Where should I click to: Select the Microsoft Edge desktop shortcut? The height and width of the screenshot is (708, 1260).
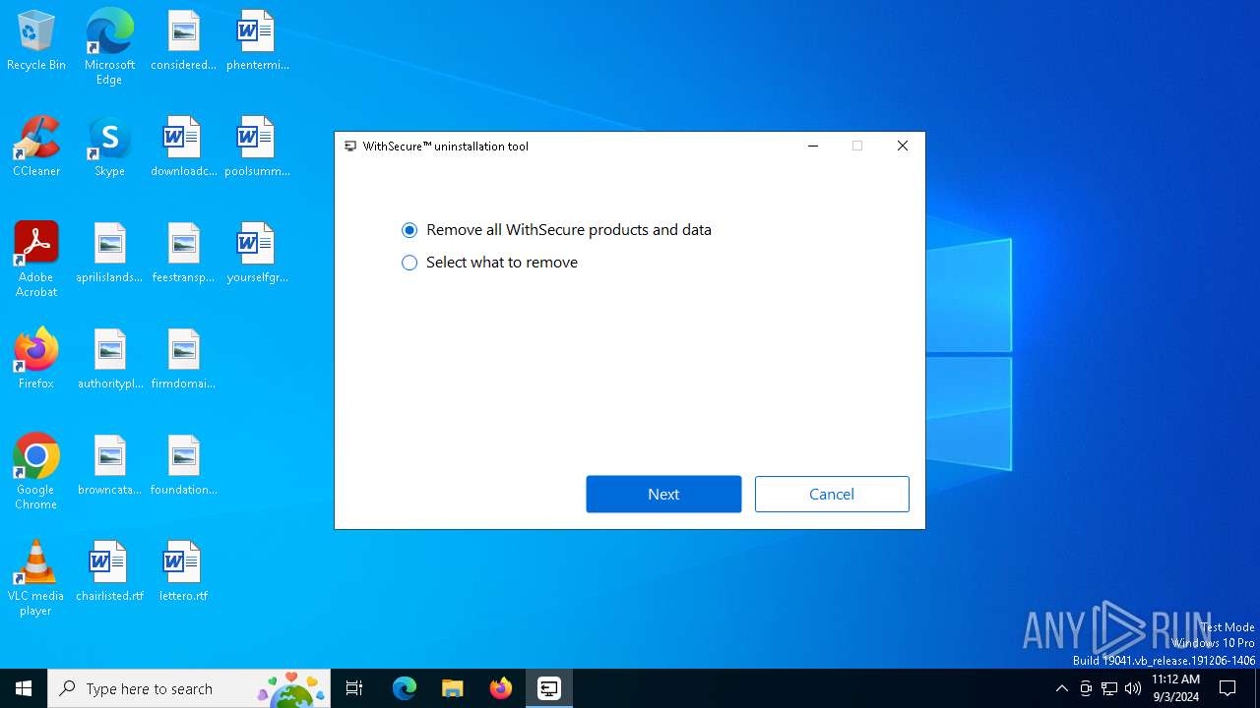pos(109,46)
